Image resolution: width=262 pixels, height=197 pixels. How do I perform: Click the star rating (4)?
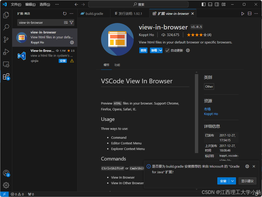tap(199, 35)
